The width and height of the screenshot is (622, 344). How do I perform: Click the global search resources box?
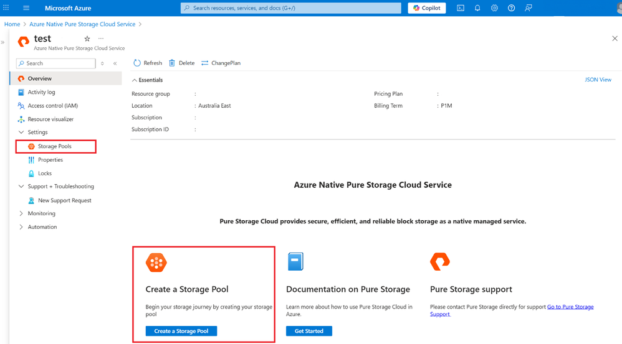[x=291, y=8]
